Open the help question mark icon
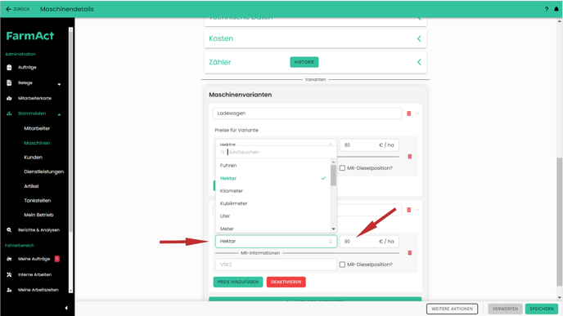Screen dimensions: 563x316 pyautogui.click(x=547, y=9)
